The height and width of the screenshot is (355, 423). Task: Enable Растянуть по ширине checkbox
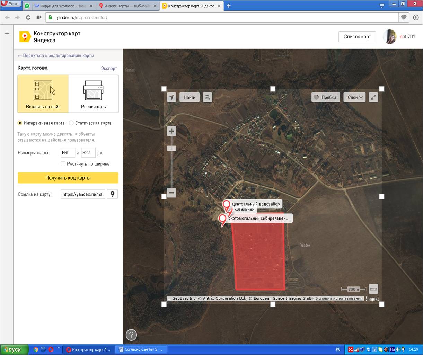pyautogui.click(x=63, y=164)
